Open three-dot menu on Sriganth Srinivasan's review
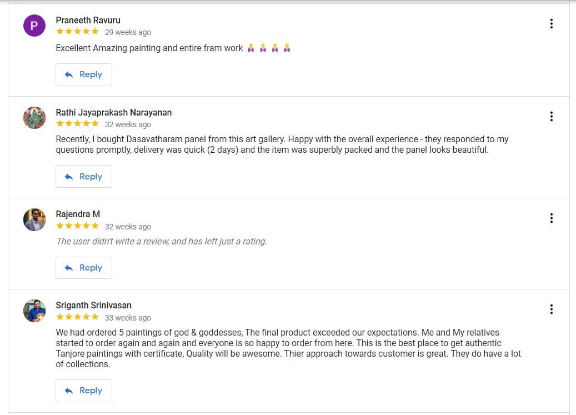The width and height of the screenshot is (576, 415). [551, 309]
